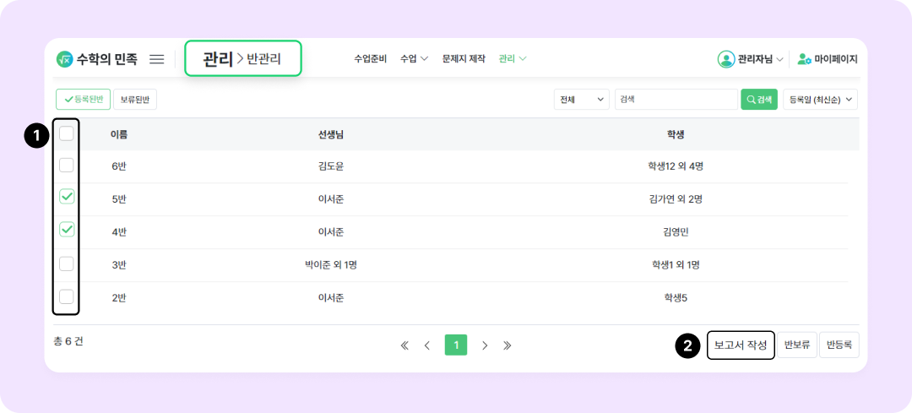
Task: Go to the previous page arrow
Action: point(427,345)
